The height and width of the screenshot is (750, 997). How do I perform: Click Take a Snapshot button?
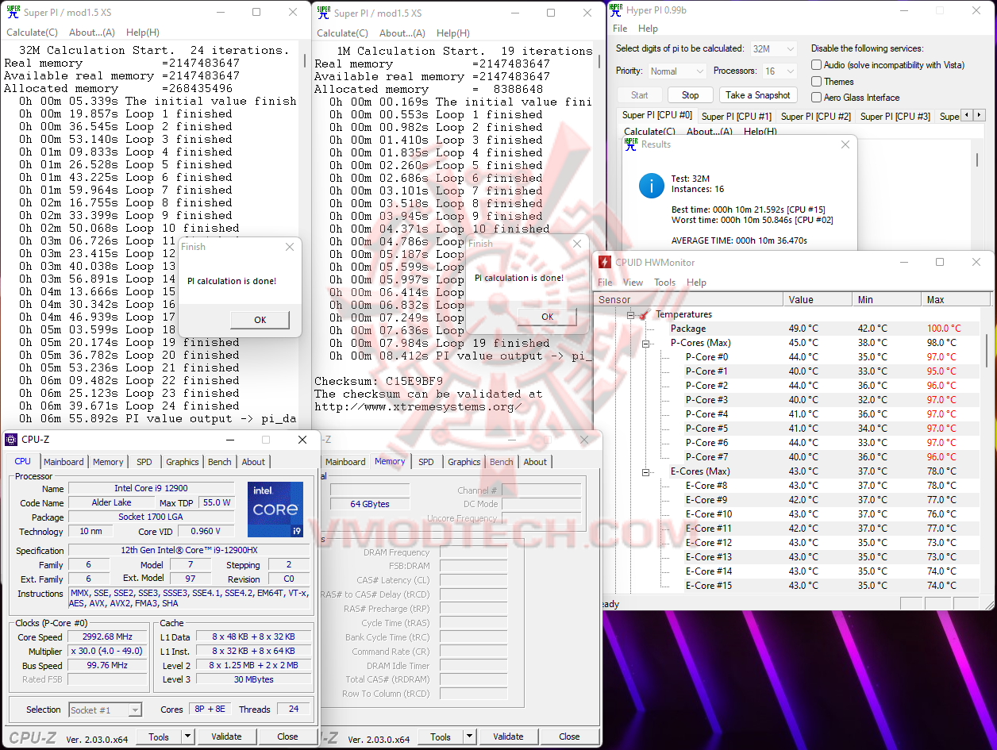tap(758, 95)
